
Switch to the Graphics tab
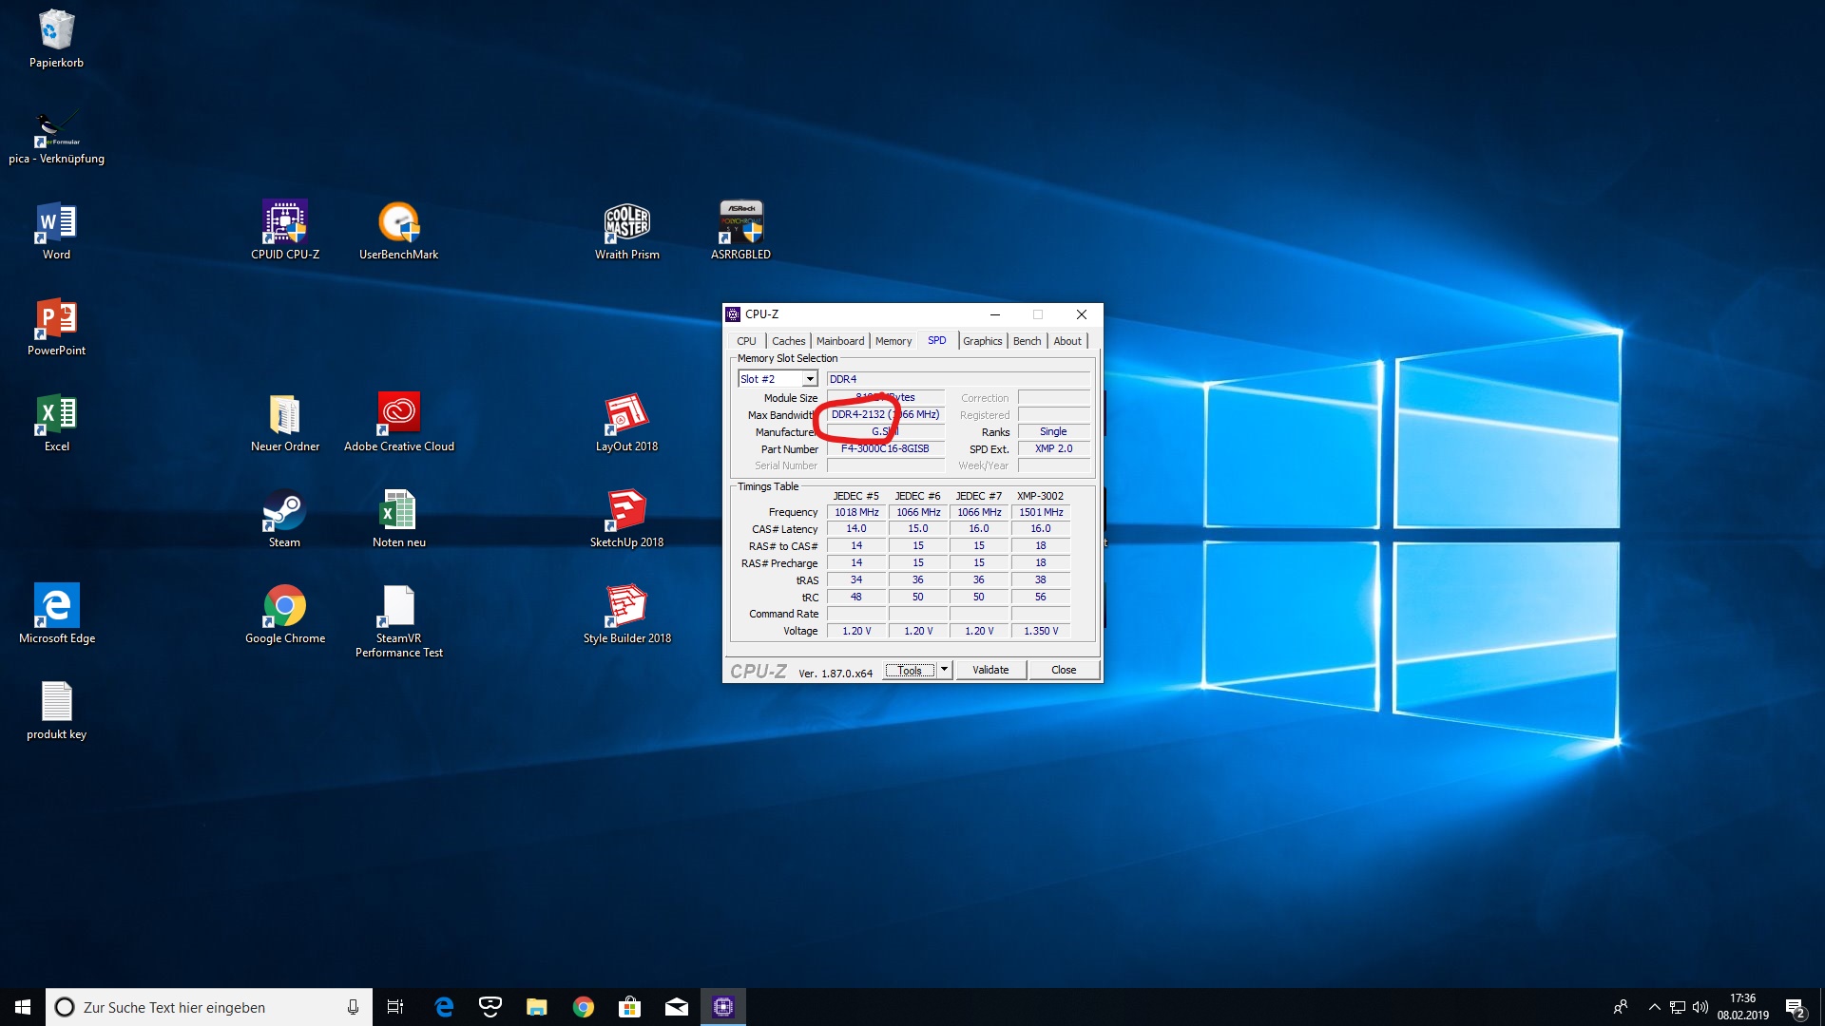pos(982,341)
